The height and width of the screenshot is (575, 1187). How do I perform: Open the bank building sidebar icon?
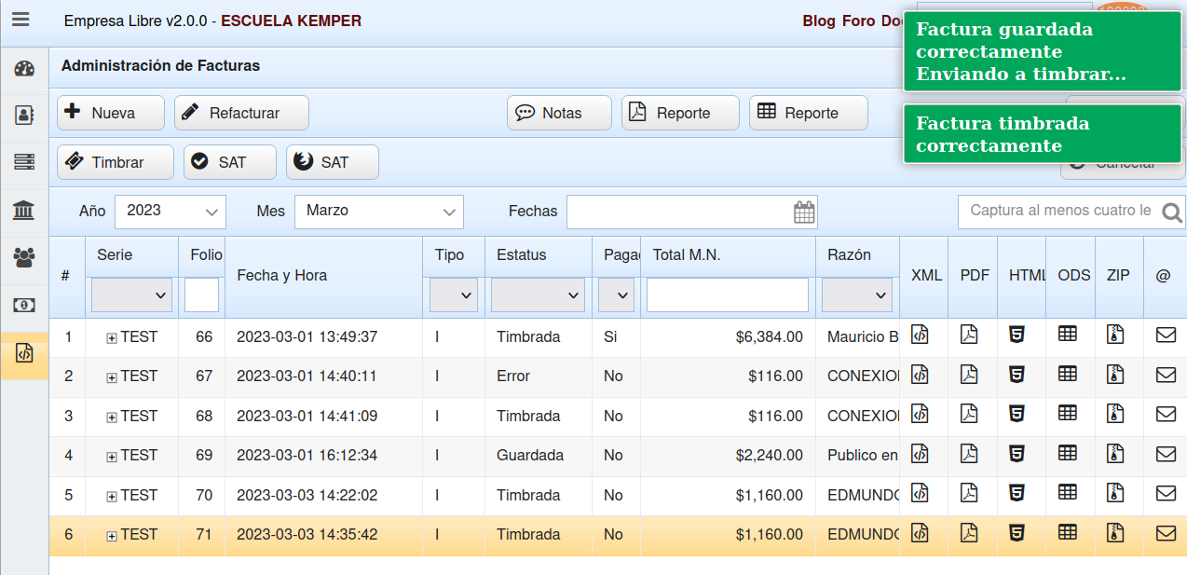24,210
